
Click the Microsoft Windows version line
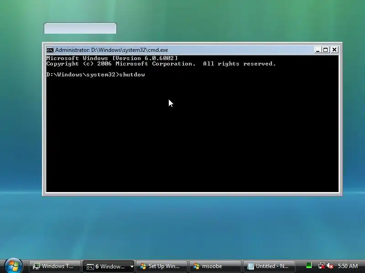click(x=112, y=58)
